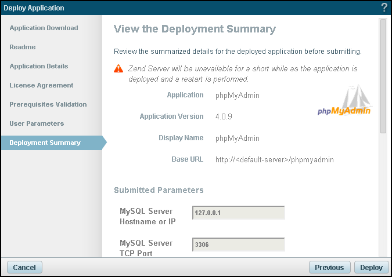Screen dimensions: 392x277
Task: Click the orange warning triangle icon
Action: coord(118,68)
